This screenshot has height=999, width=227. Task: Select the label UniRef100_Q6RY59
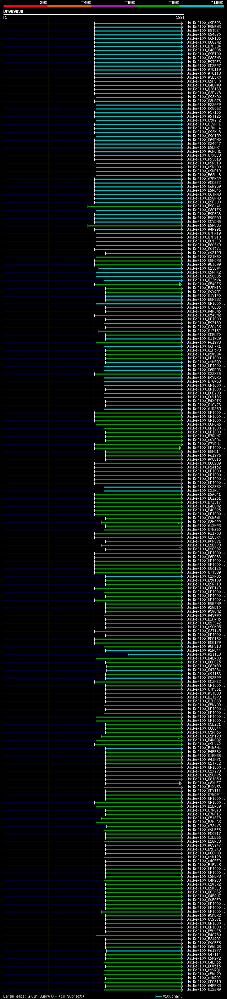click(x=204, y=186)
